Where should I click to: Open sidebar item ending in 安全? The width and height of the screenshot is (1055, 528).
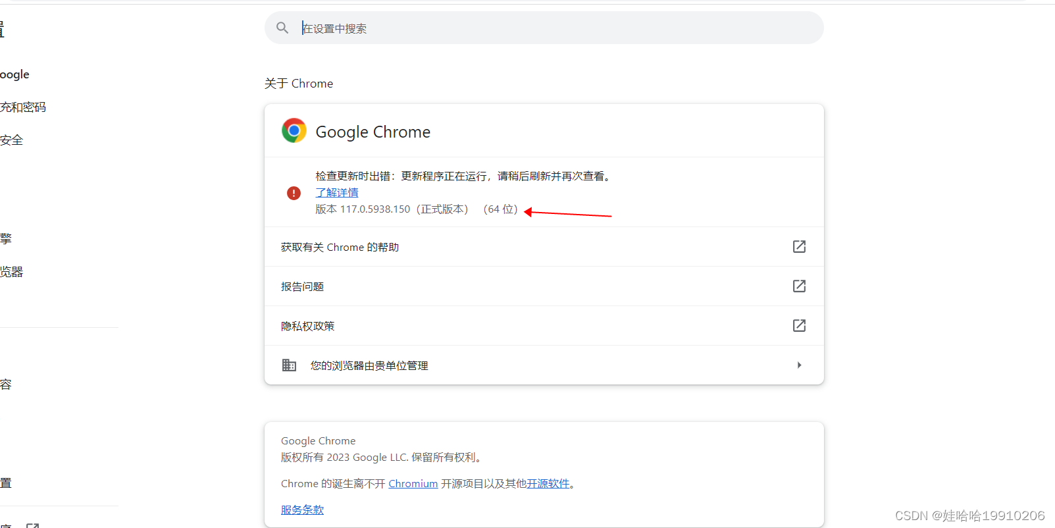(11, 140)
